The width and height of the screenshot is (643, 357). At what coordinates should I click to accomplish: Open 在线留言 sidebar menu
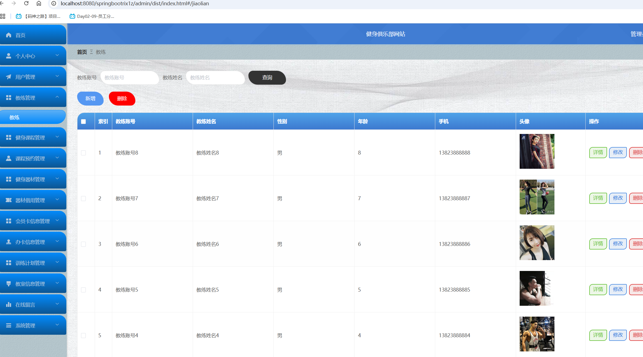[x=33, y=304]
